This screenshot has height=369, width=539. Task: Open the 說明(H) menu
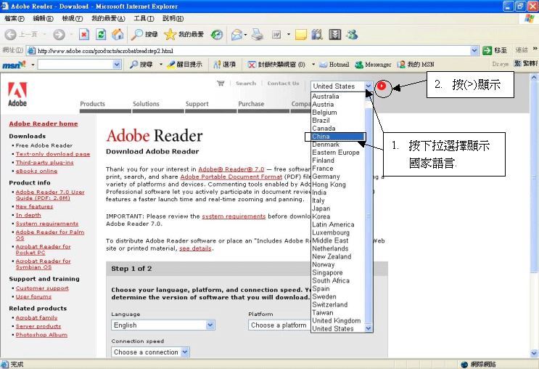[x=173, y=19]
